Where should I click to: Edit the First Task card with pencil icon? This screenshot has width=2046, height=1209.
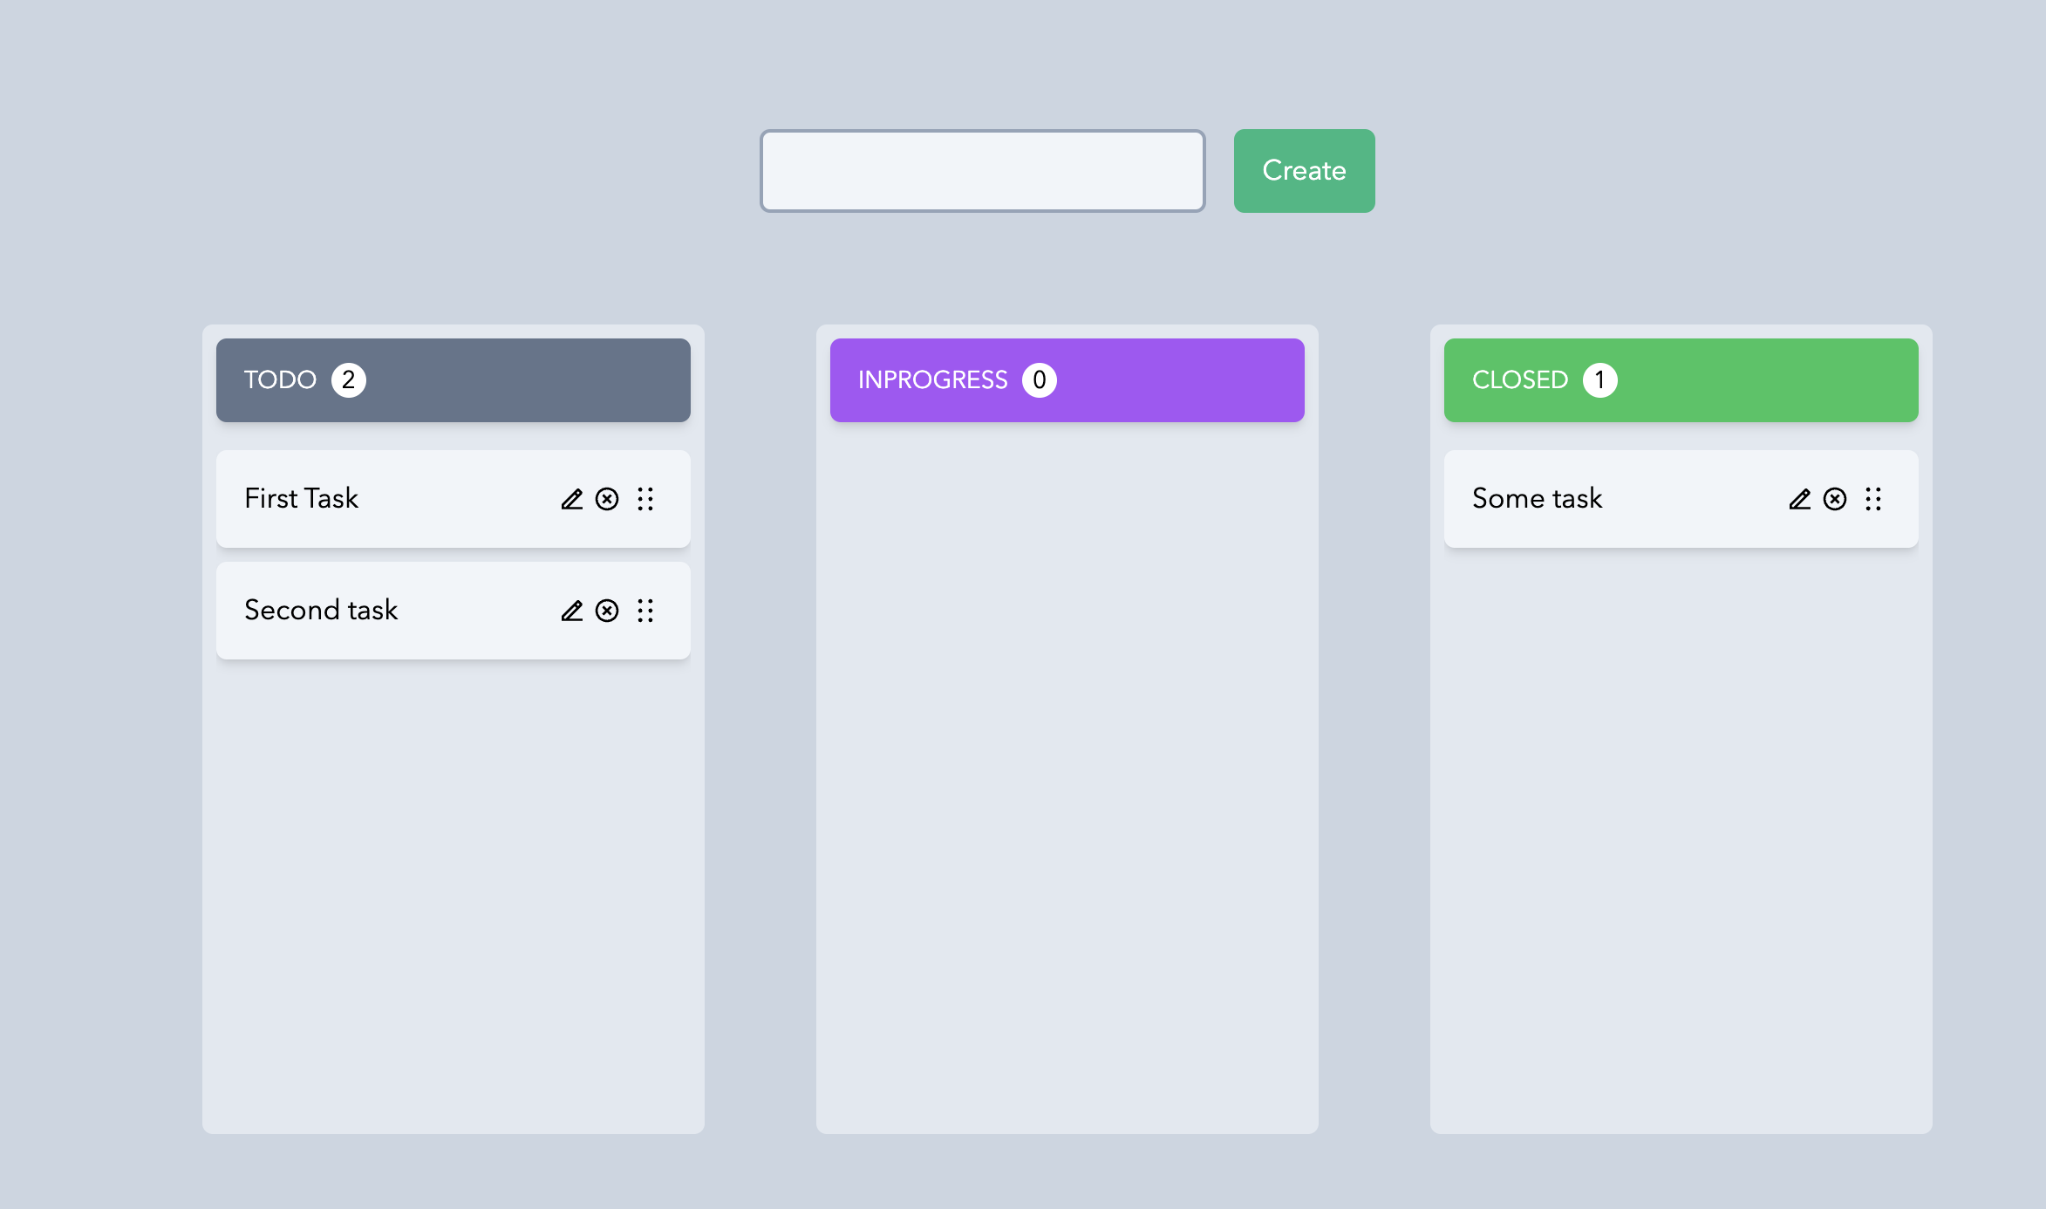[571, 499]
